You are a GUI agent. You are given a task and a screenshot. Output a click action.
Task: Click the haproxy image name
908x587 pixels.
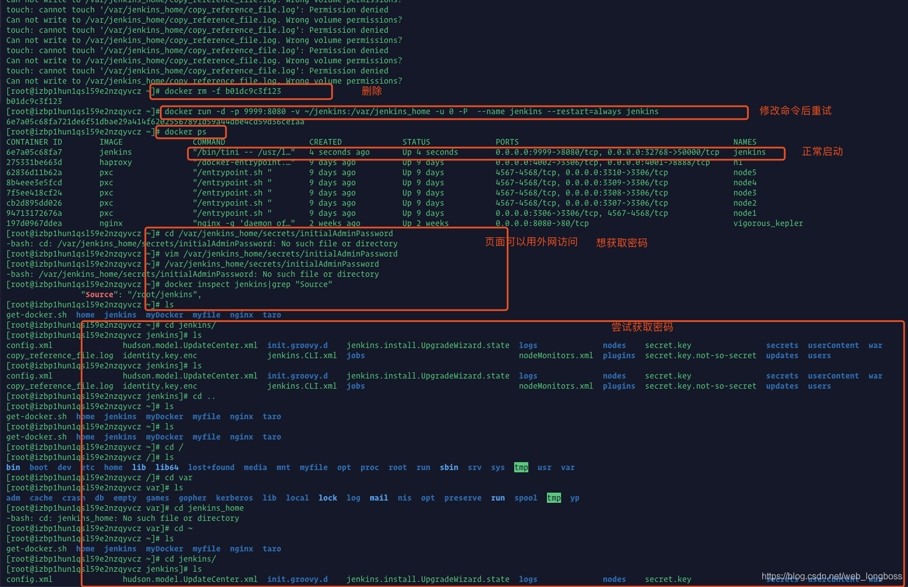[x=115, y=162]
